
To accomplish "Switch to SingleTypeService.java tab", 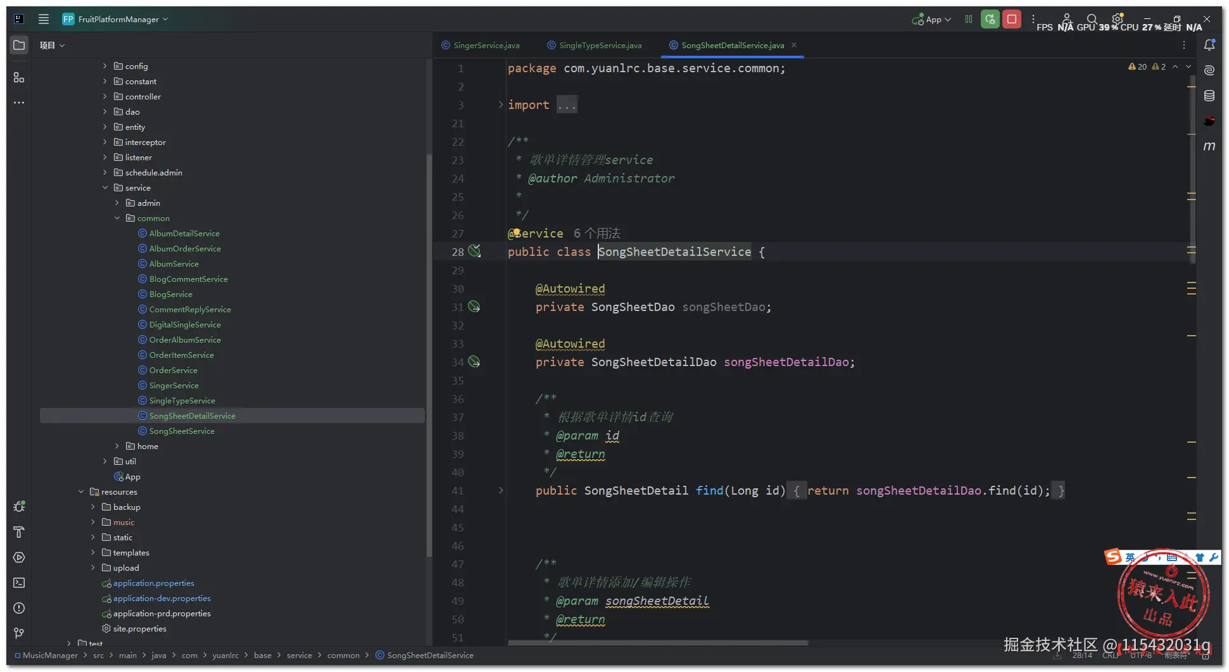I will pyautogui.click(x=595, y=45).
